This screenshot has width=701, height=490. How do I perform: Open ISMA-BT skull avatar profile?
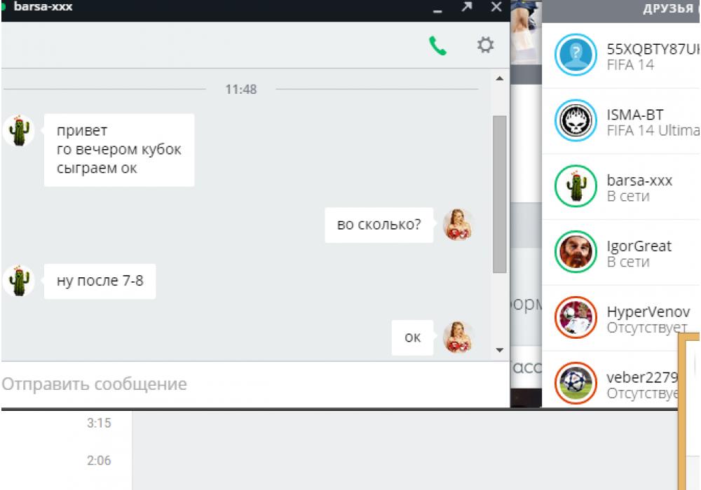pos(575,121)
